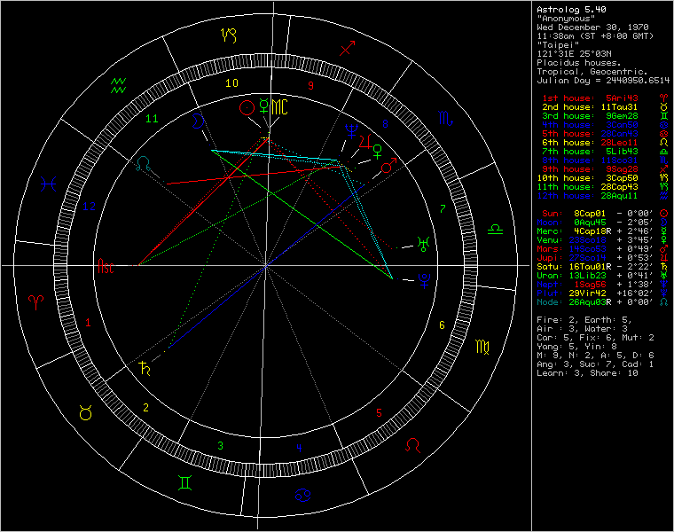Select house number 4 inside the wheel

[299, 448]
